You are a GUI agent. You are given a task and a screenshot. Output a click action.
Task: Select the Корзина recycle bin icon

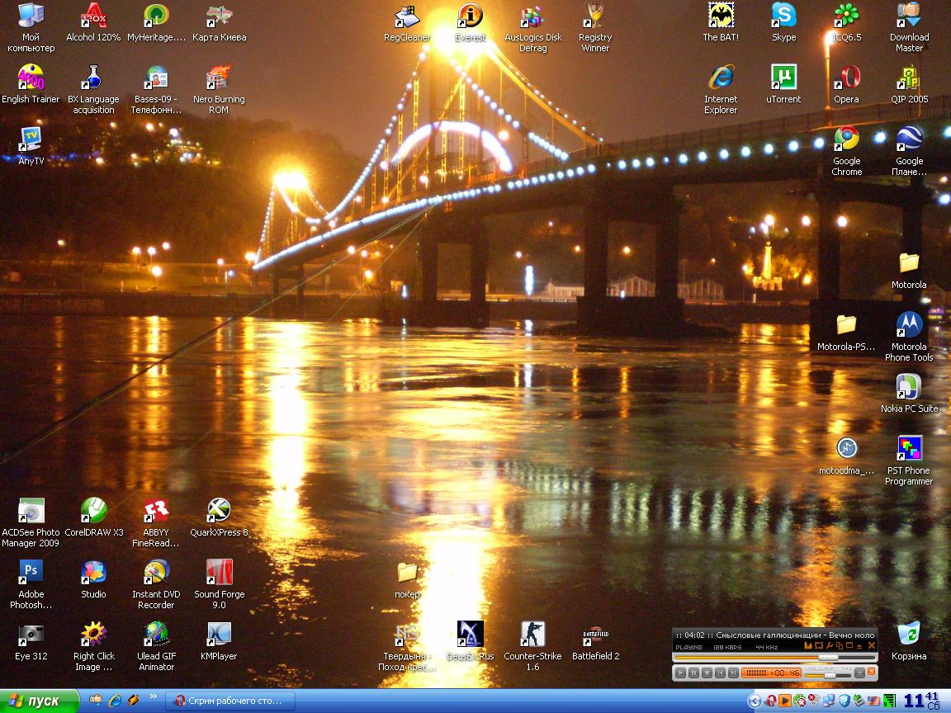coord(909,635)
